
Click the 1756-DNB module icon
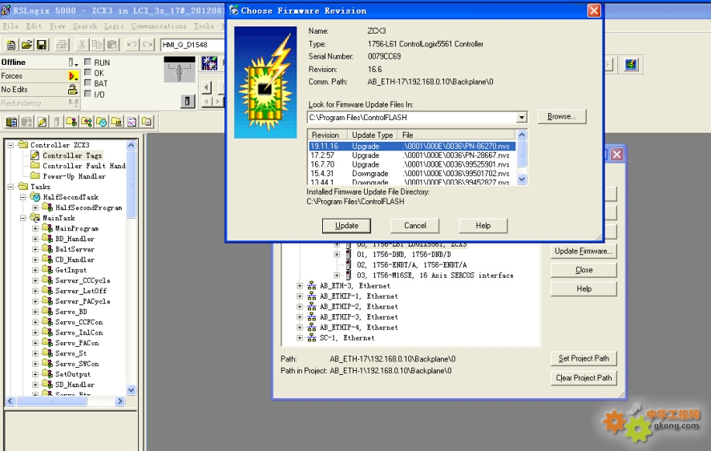pyautogui.click(x=348, y=254)
